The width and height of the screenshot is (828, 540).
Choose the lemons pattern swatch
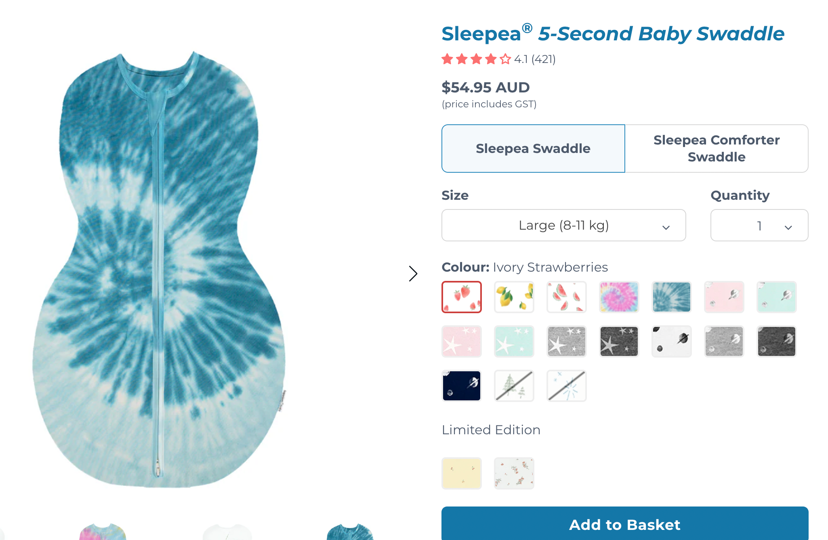coord(514,297)
